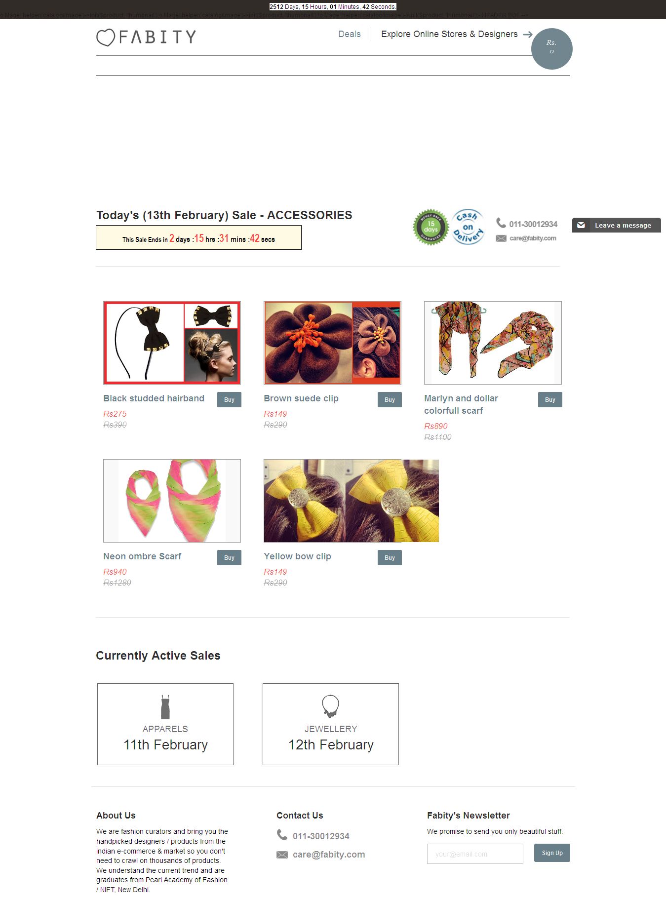Open the Yellow bow clip thumbnail
Image resolution: width=666 pixels, height=898 pixels.
[351, 501]
